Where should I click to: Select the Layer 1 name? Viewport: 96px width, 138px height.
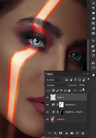click(60, 97)
